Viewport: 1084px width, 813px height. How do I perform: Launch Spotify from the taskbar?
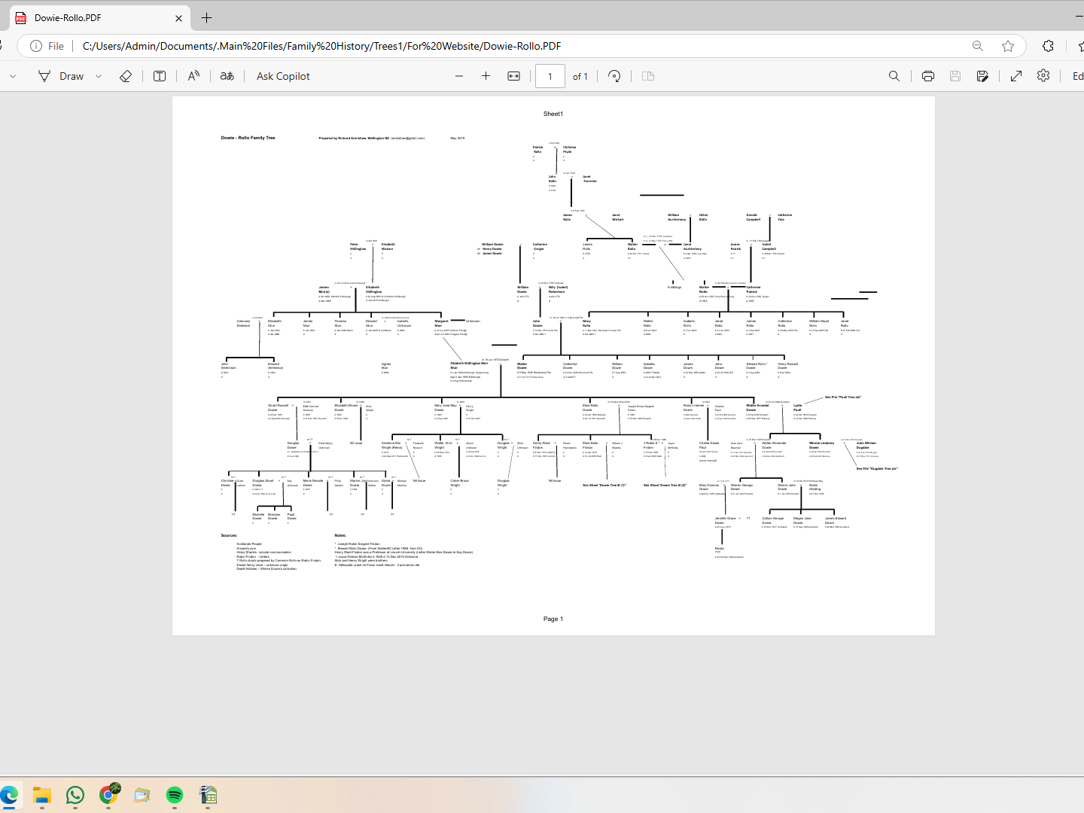175,795
